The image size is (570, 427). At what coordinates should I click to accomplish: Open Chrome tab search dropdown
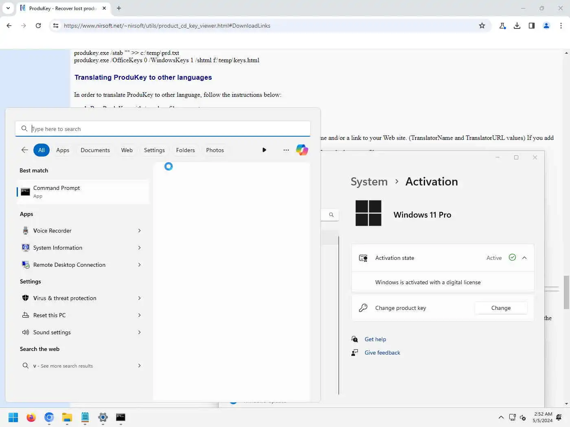[8, 8]
